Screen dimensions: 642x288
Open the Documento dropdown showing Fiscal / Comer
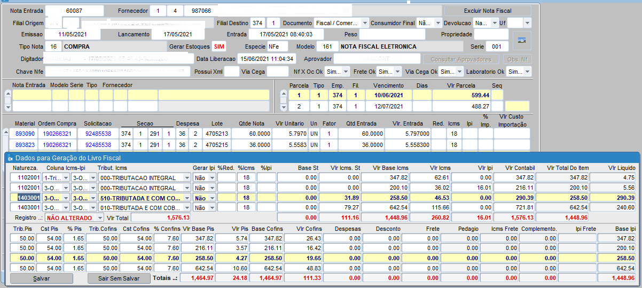click(x=365, y=23)
